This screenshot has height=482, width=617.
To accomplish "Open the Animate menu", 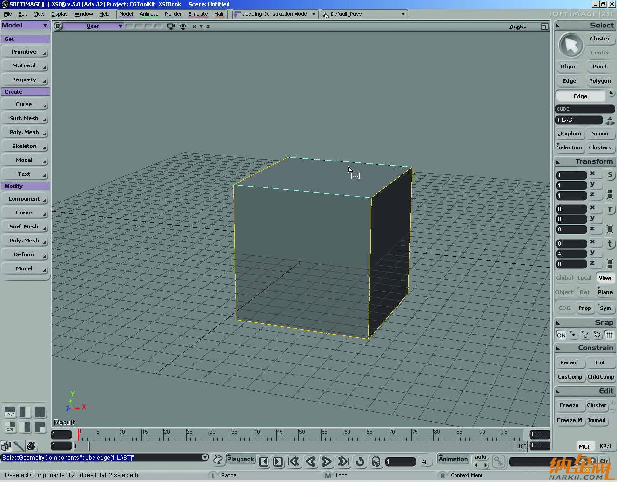I will pos(148,14).
